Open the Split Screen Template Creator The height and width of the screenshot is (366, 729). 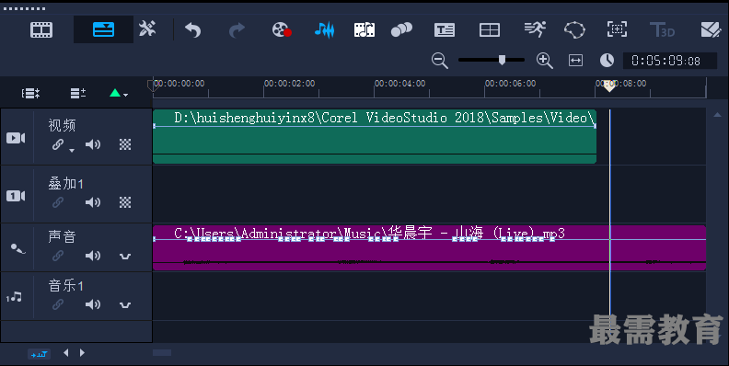(x=490, y=29)
